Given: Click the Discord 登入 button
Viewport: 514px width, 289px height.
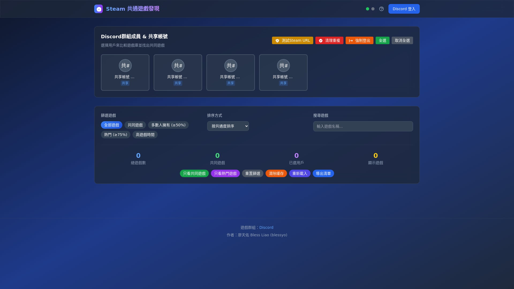Looking at the screenshot, I should 404,9.
